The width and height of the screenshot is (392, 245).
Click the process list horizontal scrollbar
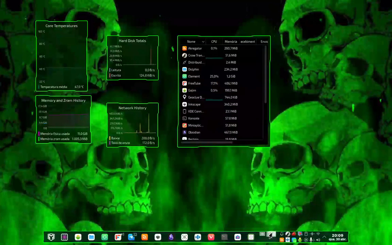[x=207, y=143]
